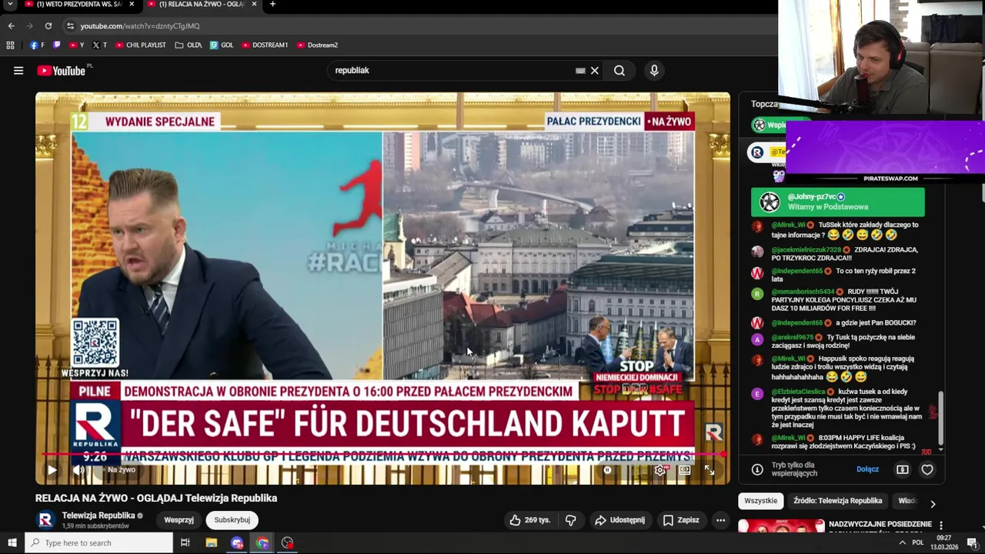This screenshot has width=985, height=554.
Task: Open the Facebook F bookmark
Action: pos(37,45)
